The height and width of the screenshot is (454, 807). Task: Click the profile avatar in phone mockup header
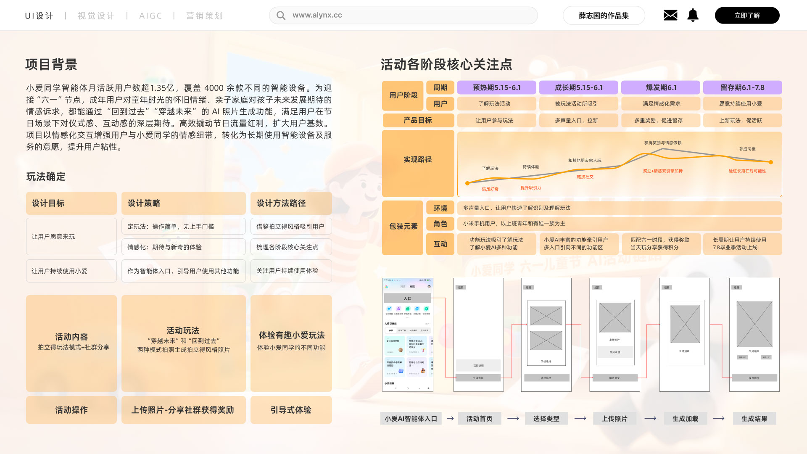tap(429, 286)
